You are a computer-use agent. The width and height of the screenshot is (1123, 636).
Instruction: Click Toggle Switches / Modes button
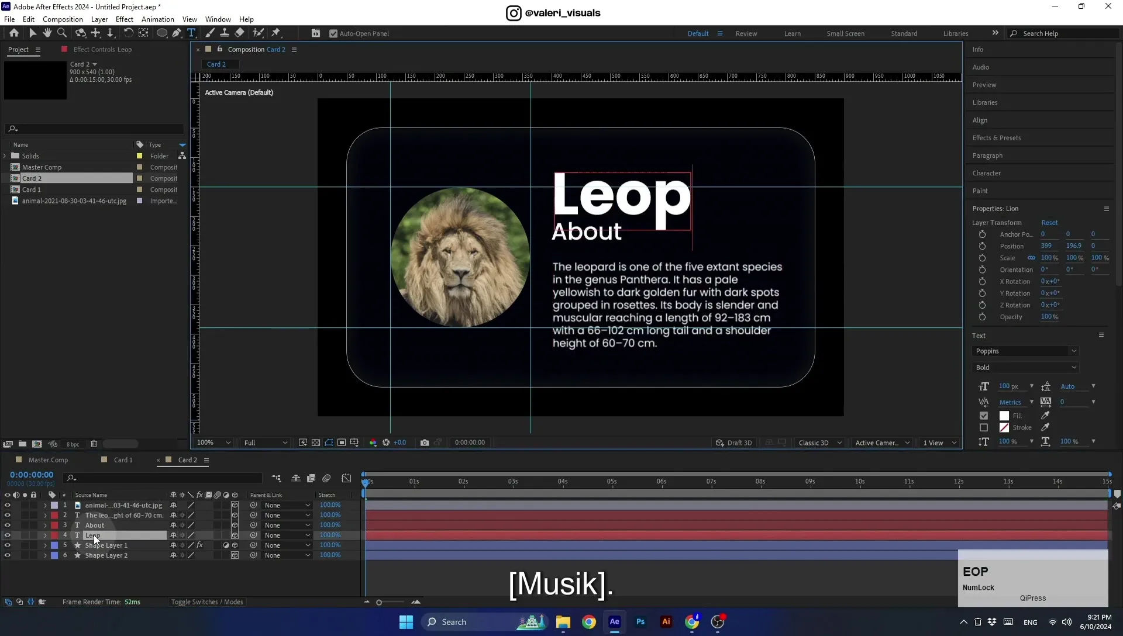[x=207, y=602]
